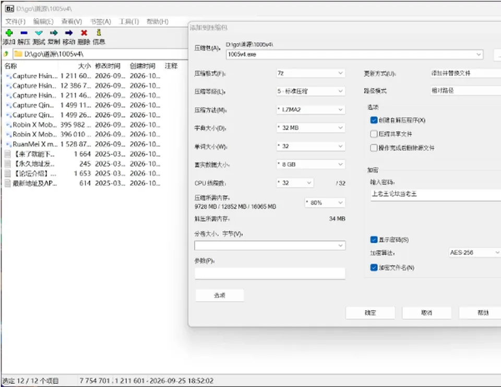Click the 大小 column header
501x387 pixels.
click(85, 66)
